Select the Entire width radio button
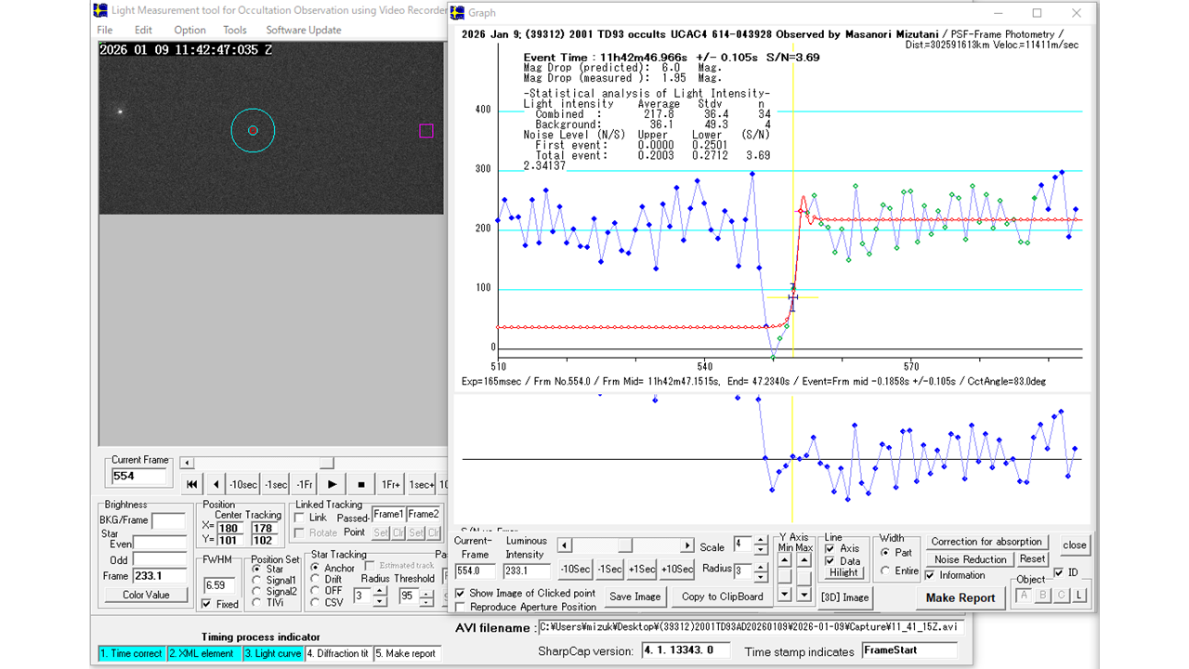The image size is (1189, 669). coord(883,571)
